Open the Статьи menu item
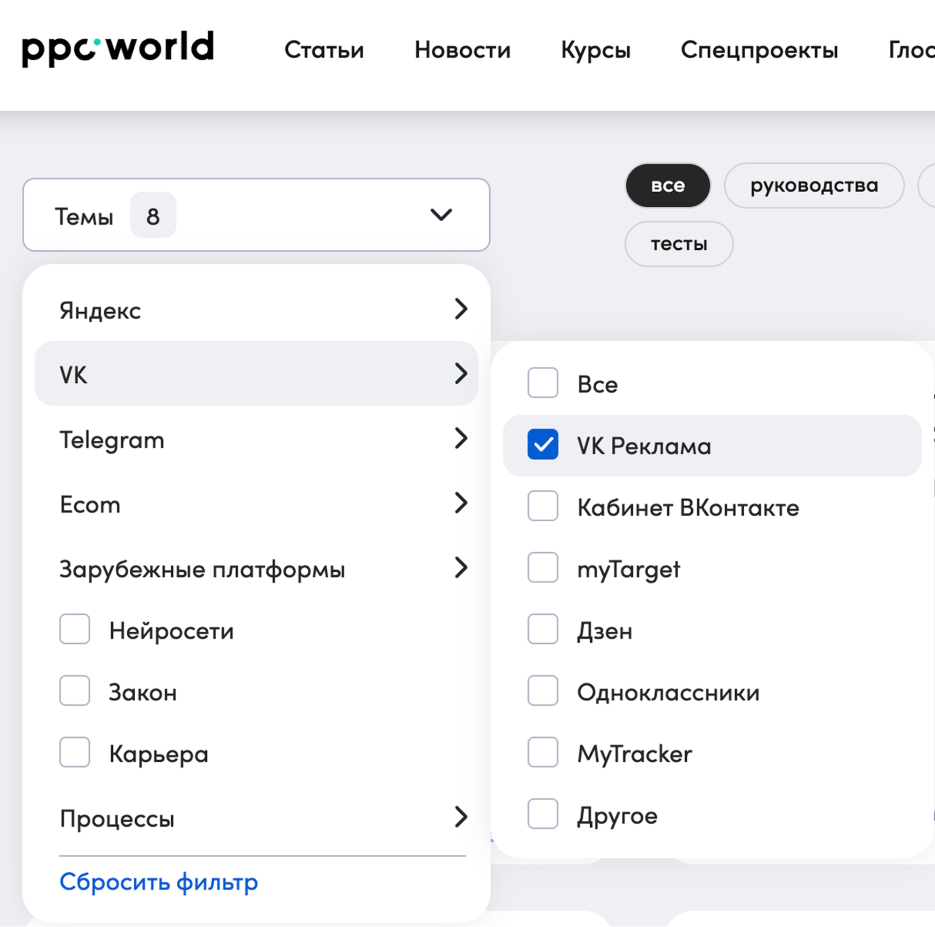Image resolution: width=935 pixels, height=927 pixels. coord(324,50)
